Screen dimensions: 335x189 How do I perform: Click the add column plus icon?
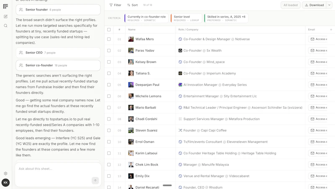[x=331, y=30]
